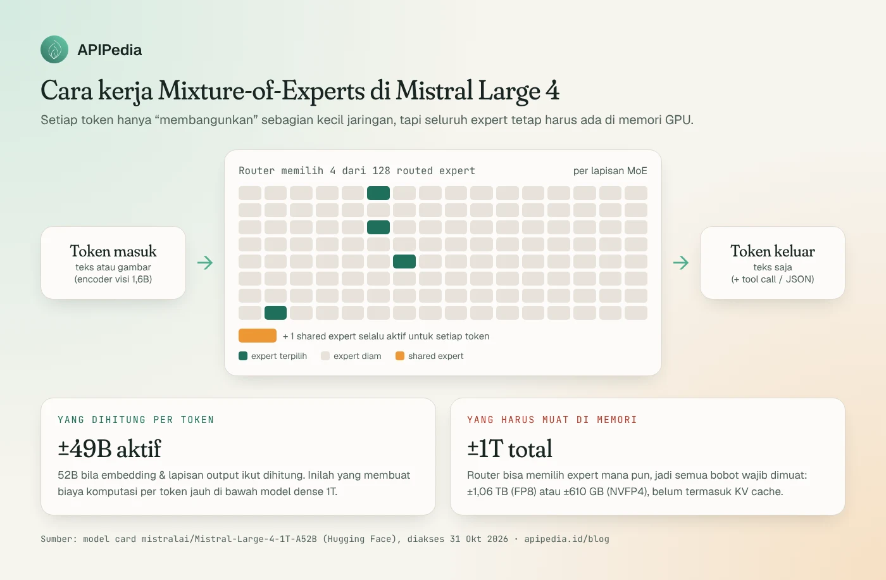Click the 'shared expert' legend label
Image resolution: width=886 pixels, height=580 pixels.
[x=436, y=356]
